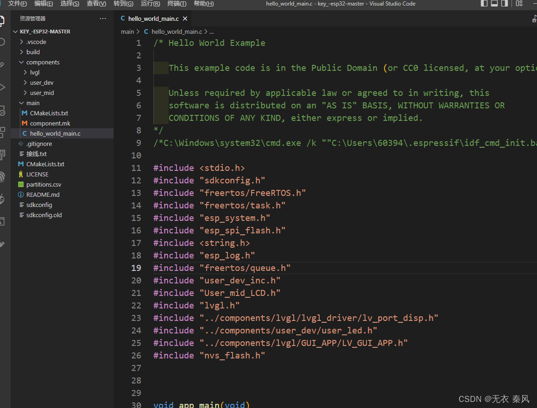The height and width of the screenshot is (408, 537).
Task: Open 选择(S) menu
Action: click(70, 3)
